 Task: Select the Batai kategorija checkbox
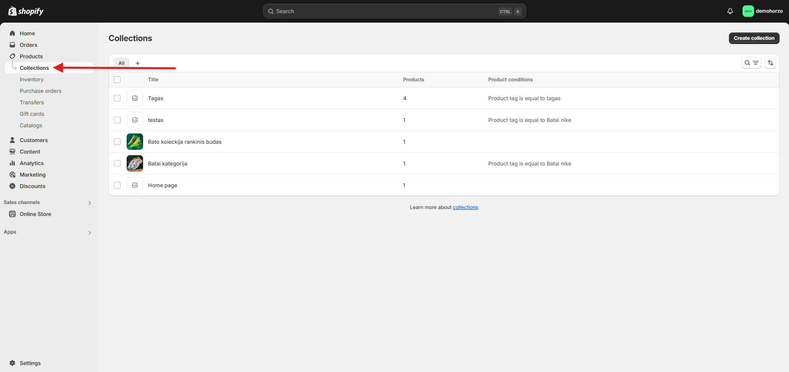click(x=117, y=163)
